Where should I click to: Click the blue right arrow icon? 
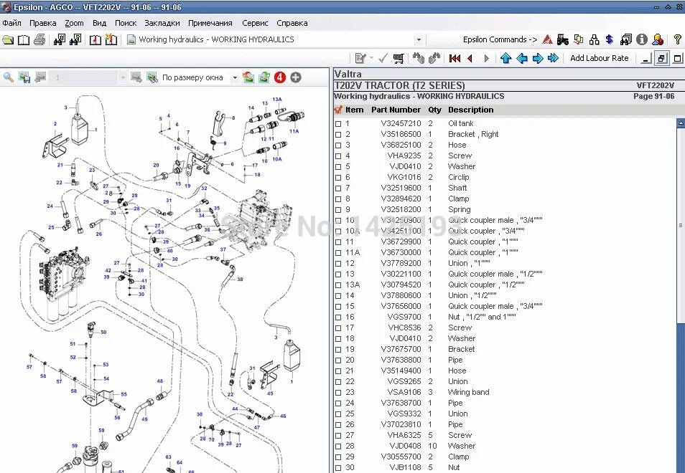(x=537, y=59)
